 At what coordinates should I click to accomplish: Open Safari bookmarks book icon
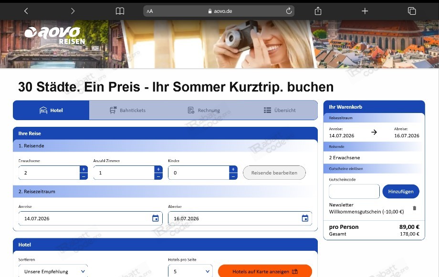pos(120,11)
